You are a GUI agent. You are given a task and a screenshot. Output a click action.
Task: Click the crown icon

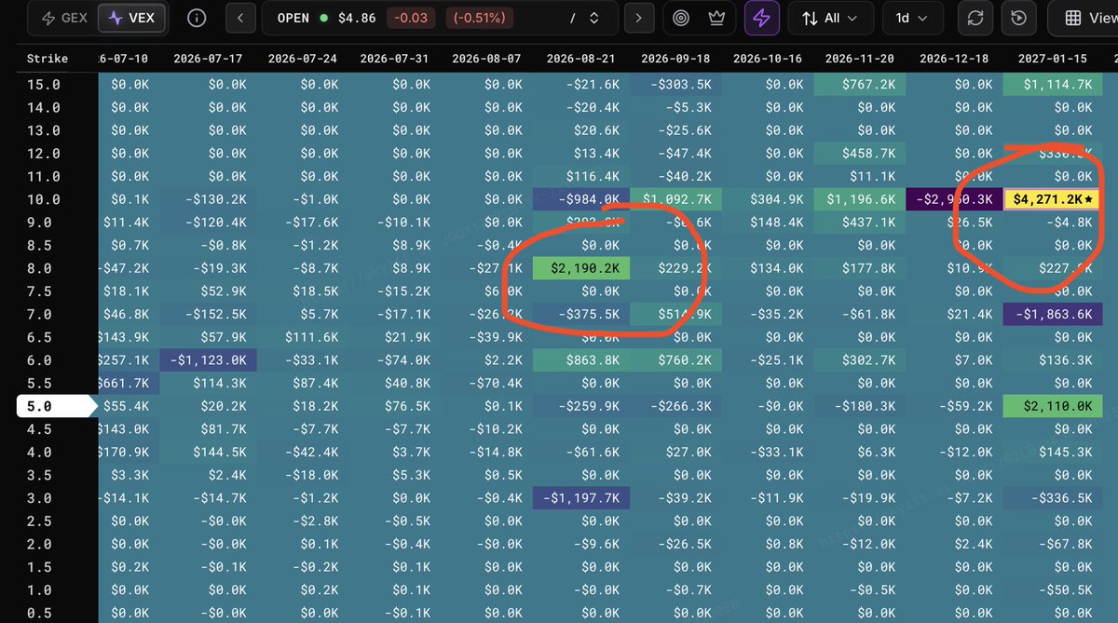[x=716, y=18]
